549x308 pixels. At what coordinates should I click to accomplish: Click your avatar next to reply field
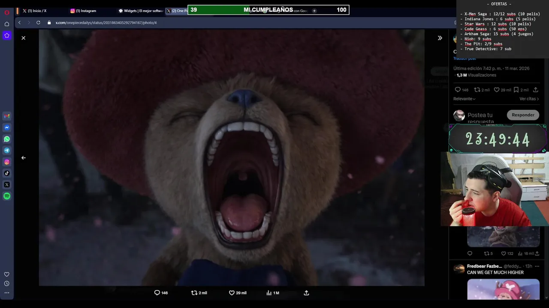[x=459, y=115]
